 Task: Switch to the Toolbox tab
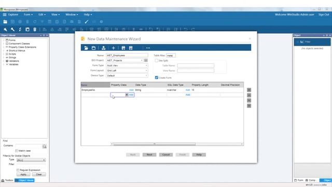pos(7,180)
